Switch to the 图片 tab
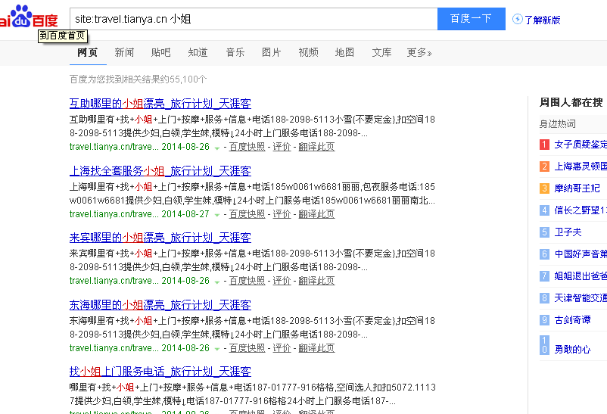Image resolution: width=607 pixels, height=414 pixels. tap(272, 52)
